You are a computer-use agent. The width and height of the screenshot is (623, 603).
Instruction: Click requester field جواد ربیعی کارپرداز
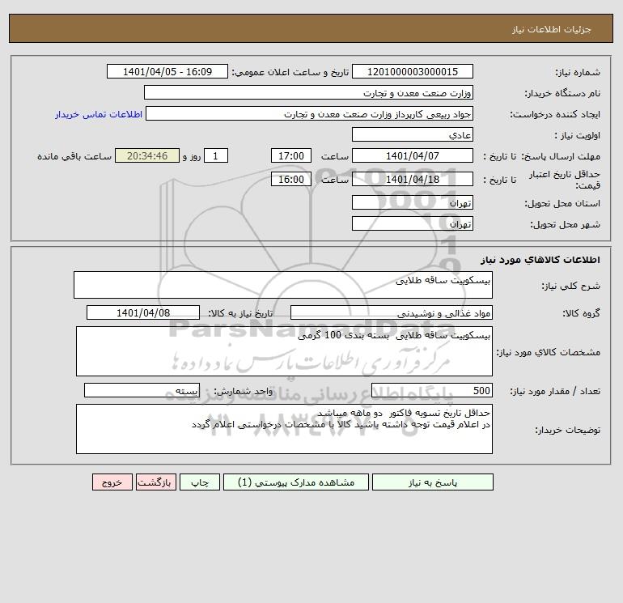click(x=309, y=113)
